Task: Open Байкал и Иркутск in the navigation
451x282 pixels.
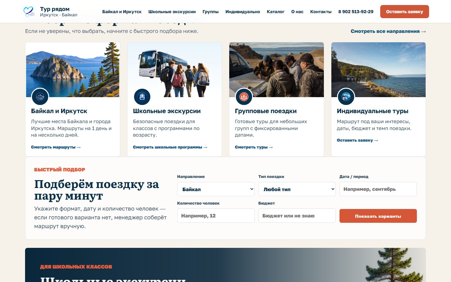Action: pos(122,12)
